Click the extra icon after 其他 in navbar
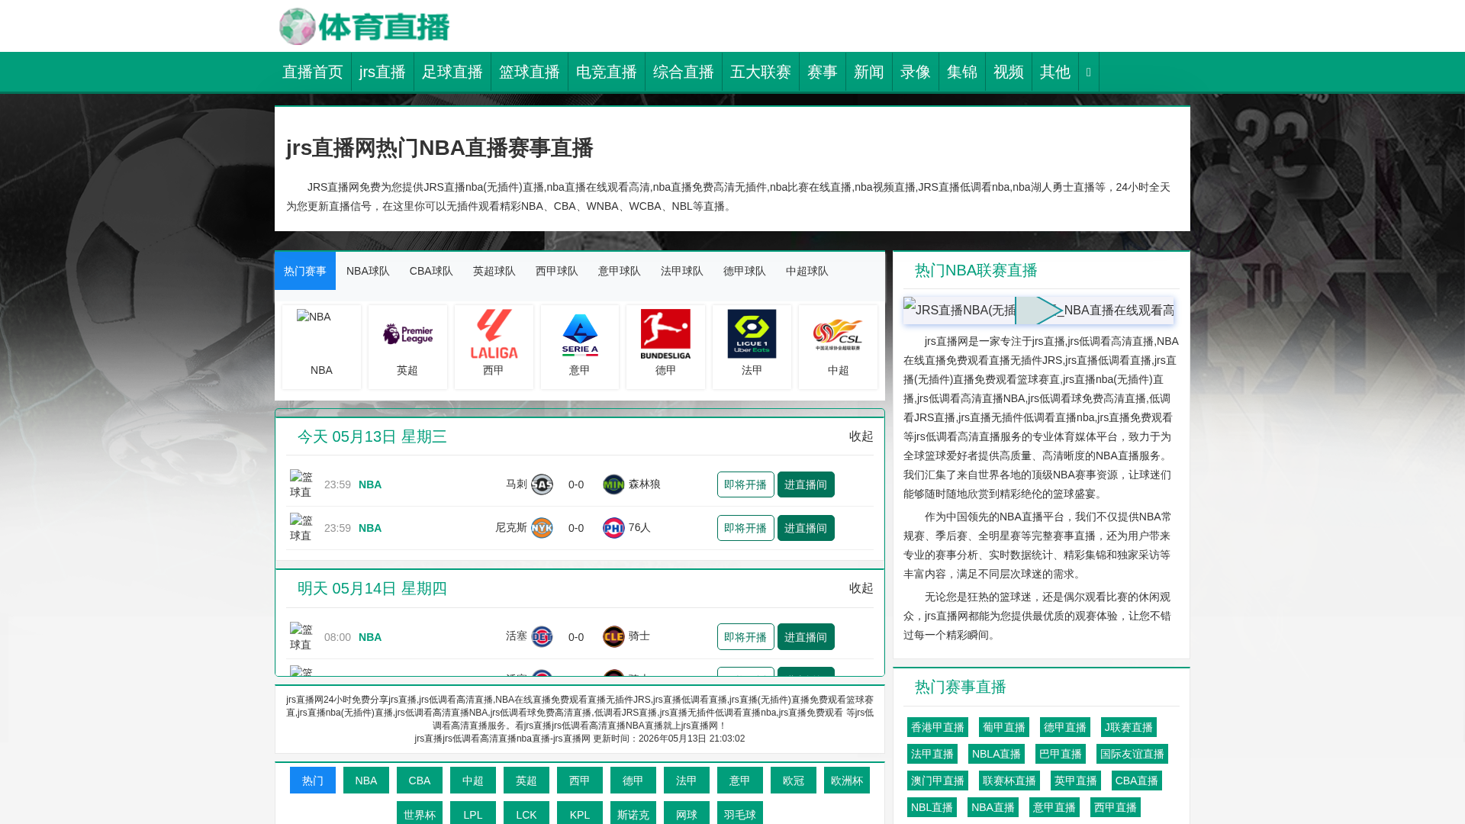Screen dimensions: 1465x824 [x=1089, y=72]
